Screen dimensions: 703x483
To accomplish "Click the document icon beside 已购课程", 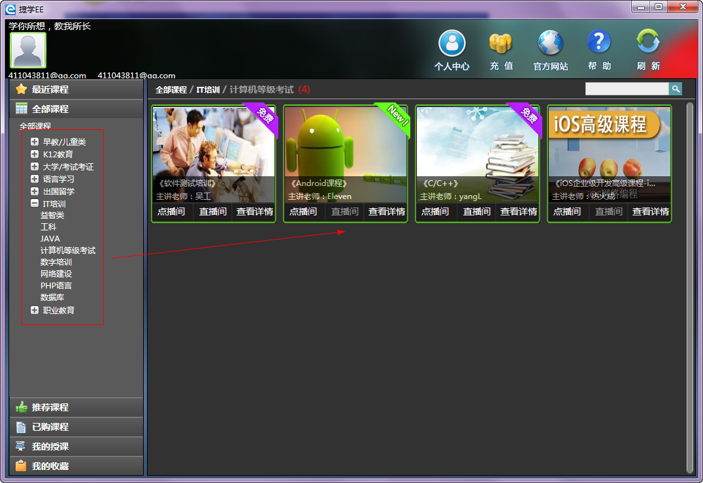I will pos(21,427).
